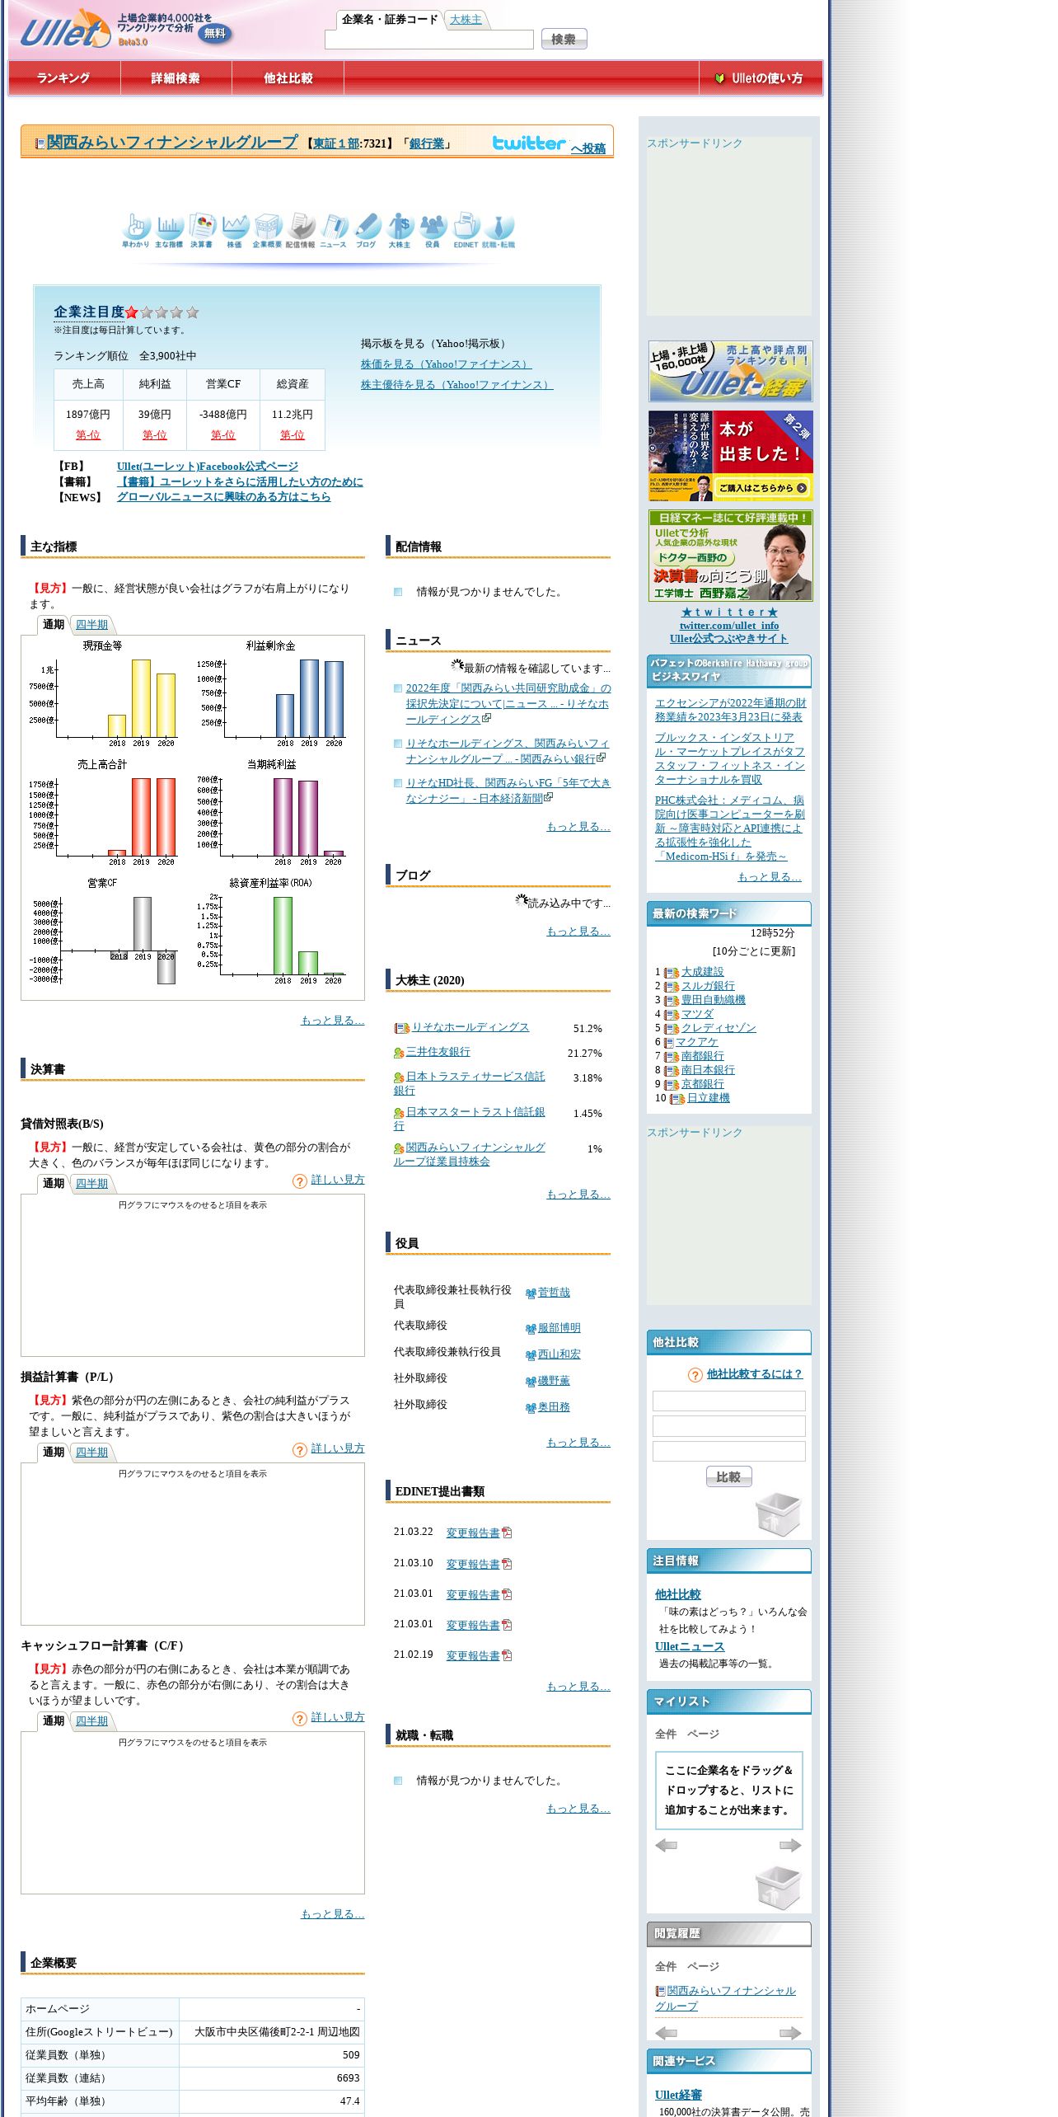Click the twitter logo to post
Screen dimensions: 1058x2117
click(529, 143)
